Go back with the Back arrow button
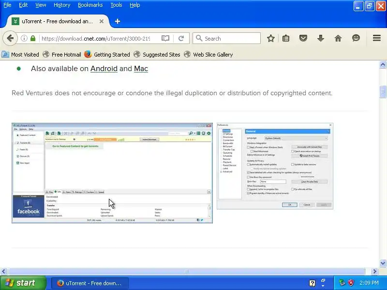The image size is (387, 290). pos(10,38)
